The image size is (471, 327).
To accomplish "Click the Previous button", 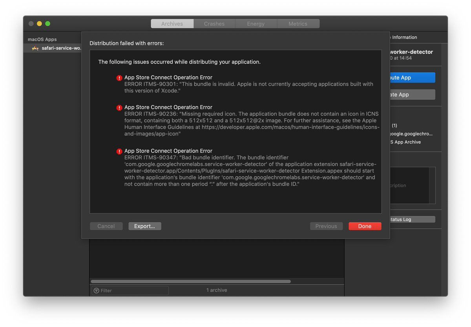I will click(326, 226).
